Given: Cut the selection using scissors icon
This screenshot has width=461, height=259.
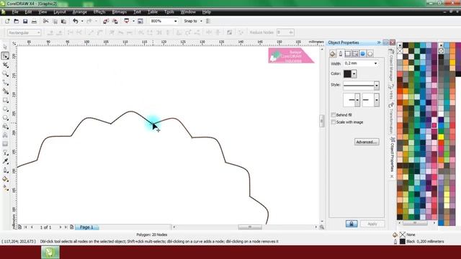Looking at the screenshot, I should (x=45, y=21).
